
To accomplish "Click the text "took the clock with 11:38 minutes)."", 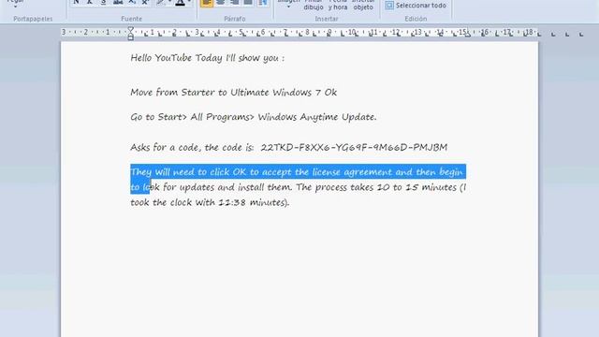I will (210, 202).
